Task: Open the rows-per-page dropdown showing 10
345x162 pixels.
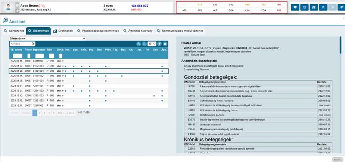Action: coord(152,44)
